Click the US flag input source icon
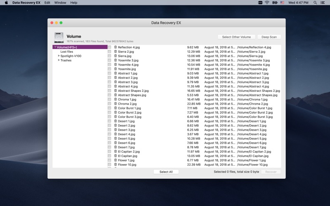The image size is (330, 206). [282, 2]
